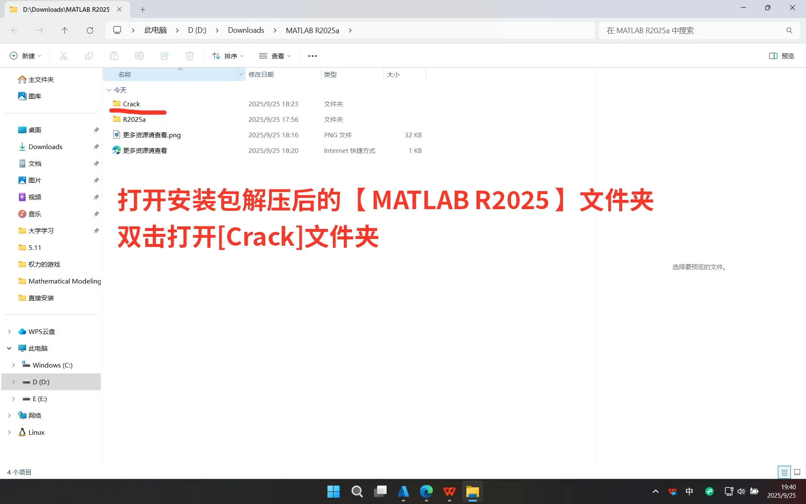Click the back navigation arrow
This screenshot has width=806, height=504.
(15, 30)
